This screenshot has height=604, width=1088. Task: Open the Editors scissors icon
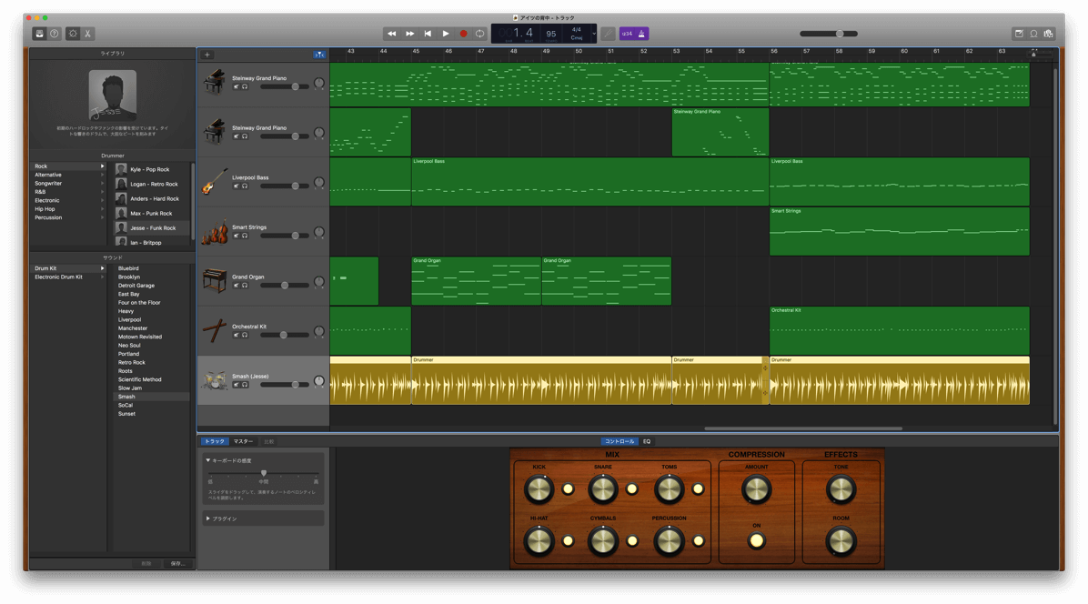[87, 34]
